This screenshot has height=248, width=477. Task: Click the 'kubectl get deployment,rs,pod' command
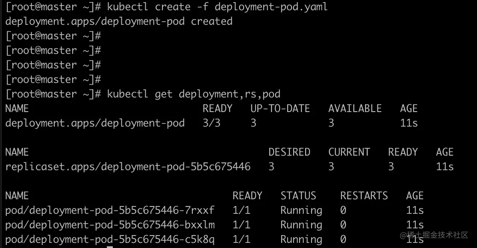[194, 94]
